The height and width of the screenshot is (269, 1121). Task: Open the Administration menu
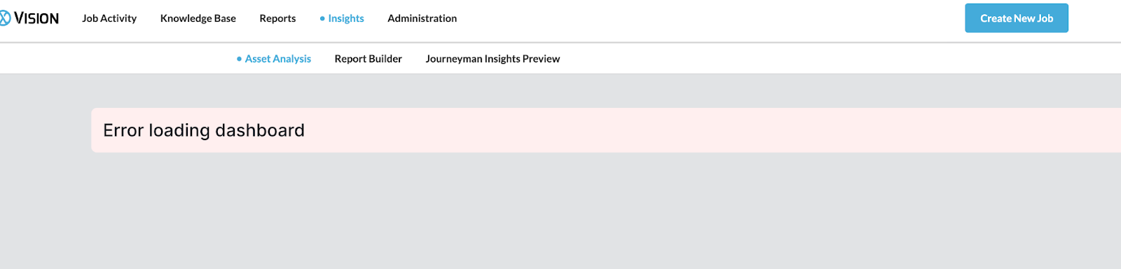point(422,18)
